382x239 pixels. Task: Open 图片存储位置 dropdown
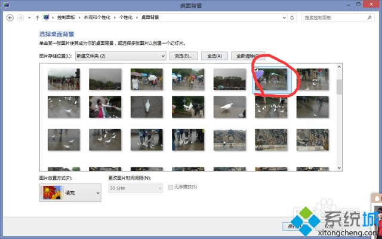121,56
